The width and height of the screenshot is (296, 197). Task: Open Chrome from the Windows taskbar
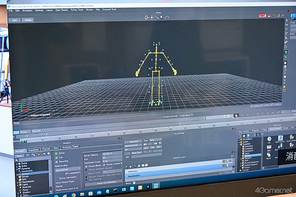pyautogui.click(x=74, y=195)
